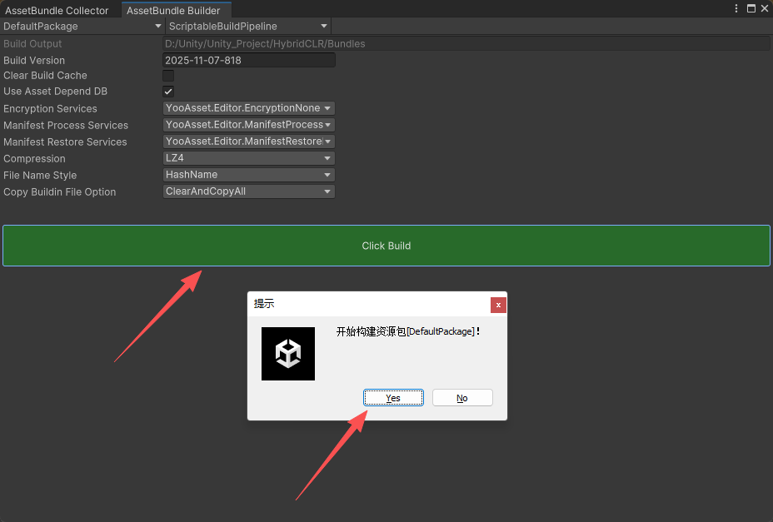
Task: Open the Compression LZ4 dropdown
Action: click(x=248, y=158)
